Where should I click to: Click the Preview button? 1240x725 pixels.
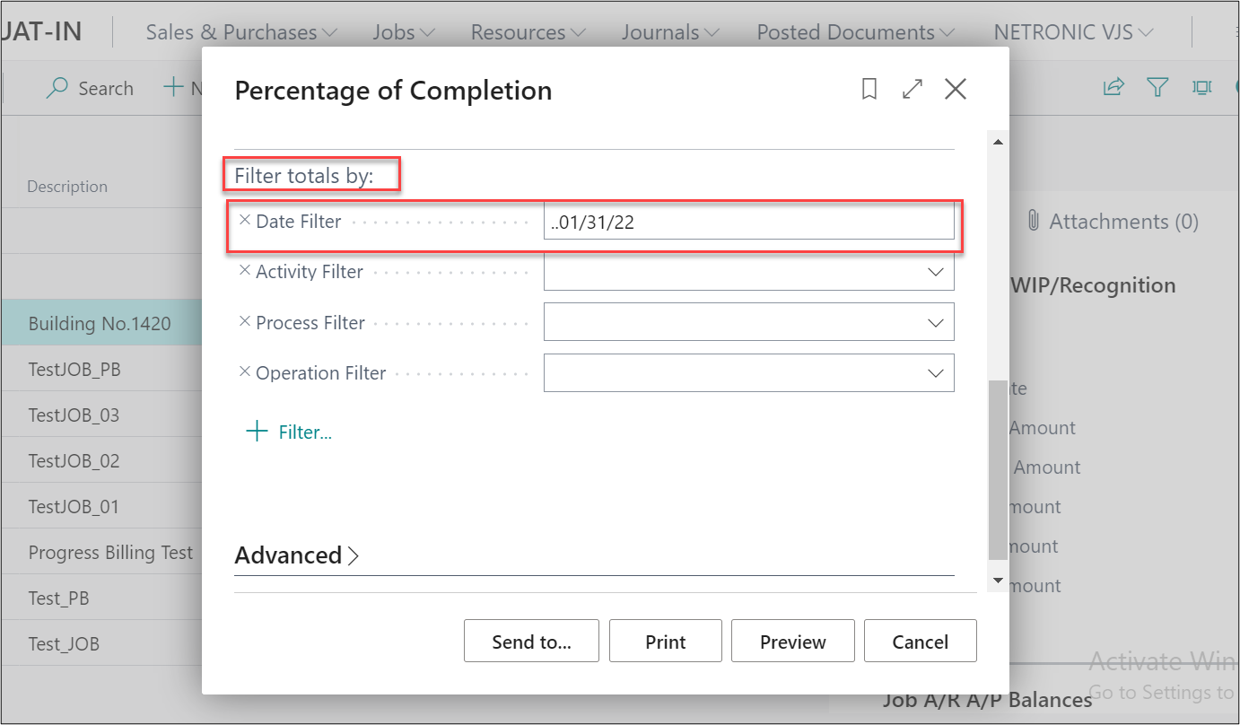[792, 642]
